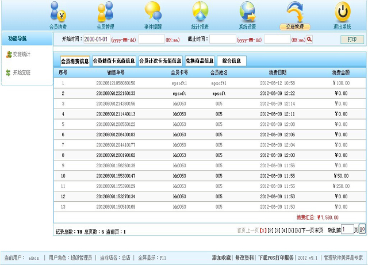Switch to the 兑换商品信息 tab
Viewport: 368px width, 265px height.
coord(200,61)
